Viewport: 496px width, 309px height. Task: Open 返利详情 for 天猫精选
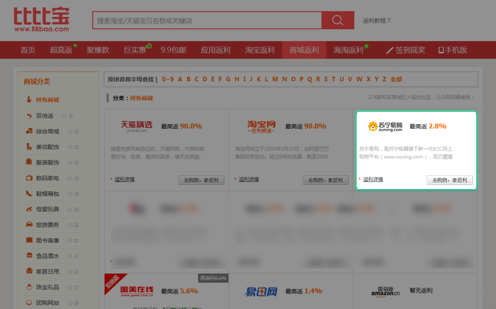[x=124, y=179]
